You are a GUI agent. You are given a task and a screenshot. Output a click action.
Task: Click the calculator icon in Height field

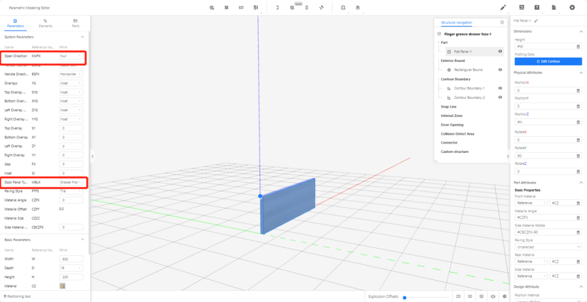tap(578, 47)
